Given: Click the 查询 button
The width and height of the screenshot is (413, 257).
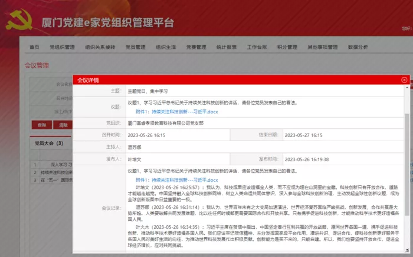Looking at the screenshot, I should [42, 125].
